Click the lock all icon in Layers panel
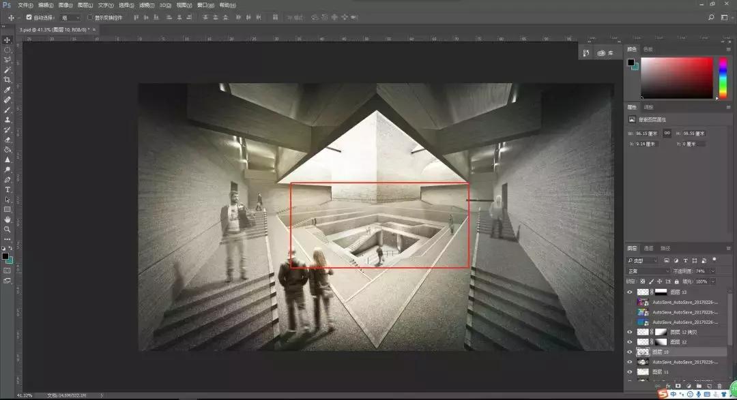 (678, 281)
